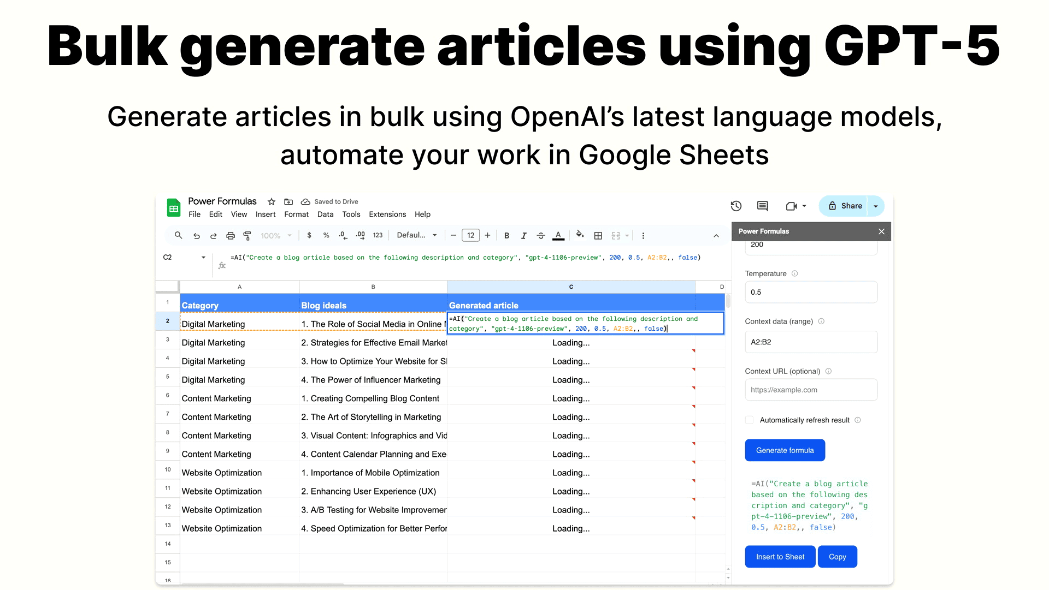The width and height of the screenshot is (1049, 590).
Task: Open version history clock icon
Action: 736,206
